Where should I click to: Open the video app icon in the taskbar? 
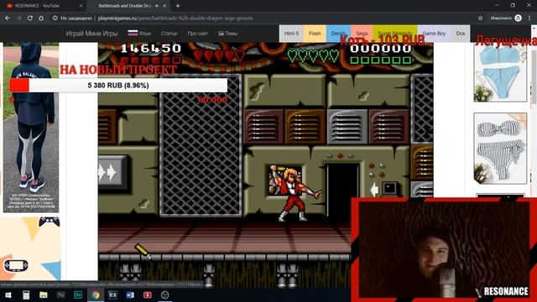point(112,294)
